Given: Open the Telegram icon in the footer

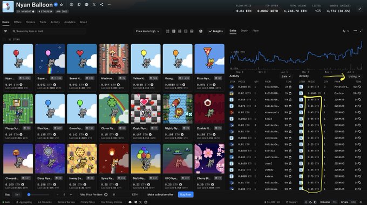Looking at the screenshot, I should [x=135, y=202].
